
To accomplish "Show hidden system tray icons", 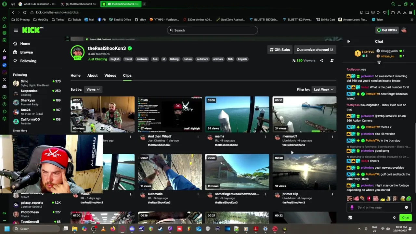I will 359,229.
